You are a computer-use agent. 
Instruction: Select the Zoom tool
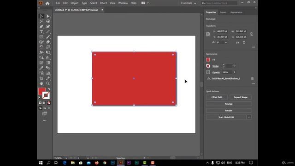(48, 83)
